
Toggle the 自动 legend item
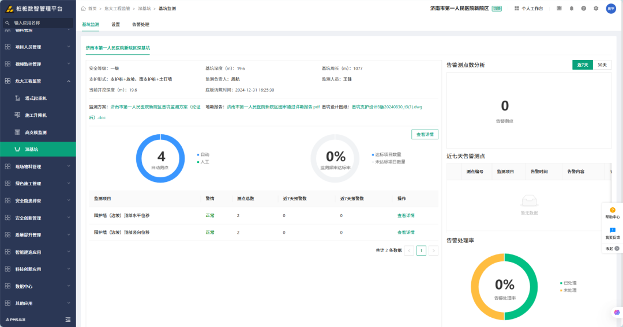(x=203, y=155)
